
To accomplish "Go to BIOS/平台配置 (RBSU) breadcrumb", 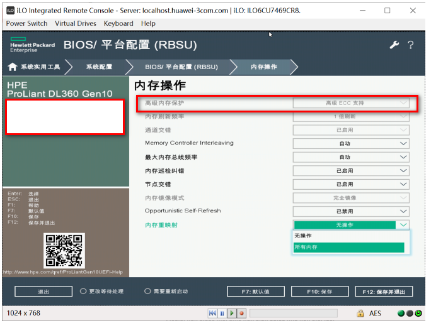I will [181, 67].
